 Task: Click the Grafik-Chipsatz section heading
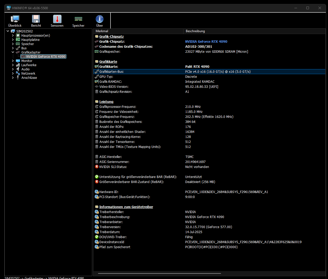pyautogui.click(x=111, y=36)
